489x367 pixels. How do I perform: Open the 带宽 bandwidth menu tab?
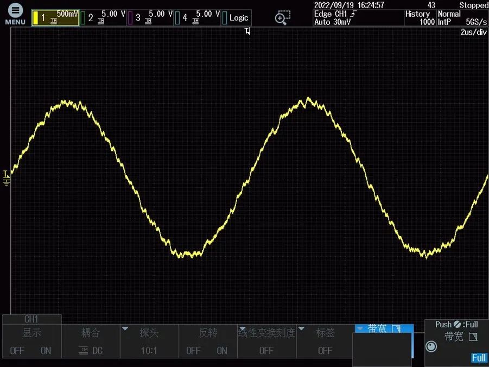pos(384,329)
